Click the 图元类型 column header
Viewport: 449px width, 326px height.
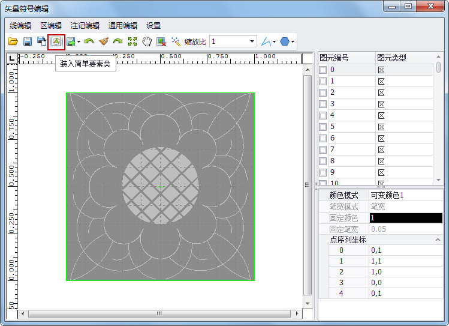(x=392, y=58)
